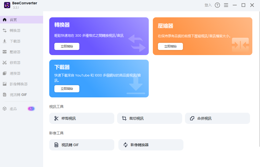260x167 pixels.
Task: Maximize the BeeConverter window
Action: [x=243, y=5]
